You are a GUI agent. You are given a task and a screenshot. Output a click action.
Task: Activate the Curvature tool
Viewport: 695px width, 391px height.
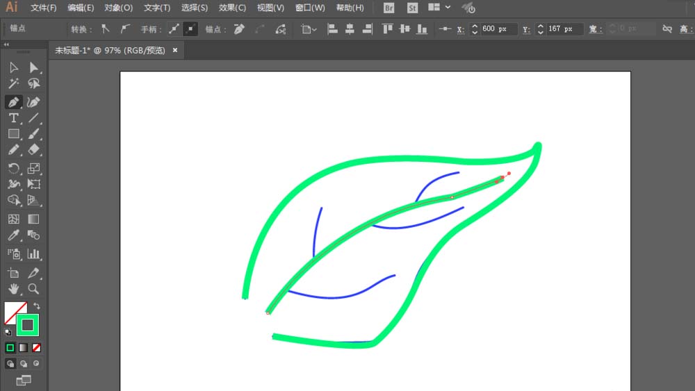[33, 102]
